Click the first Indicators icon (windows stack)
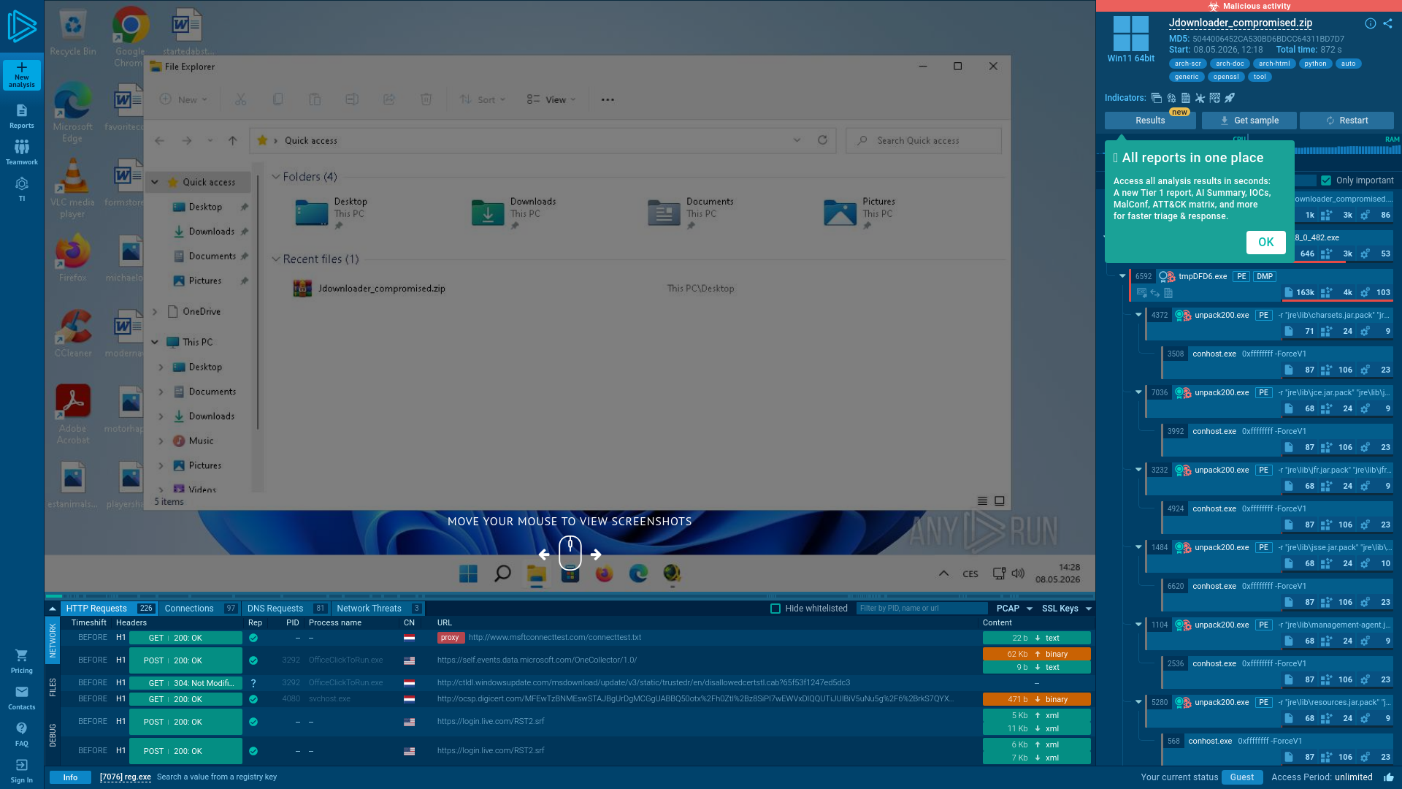 point(1156,98)
